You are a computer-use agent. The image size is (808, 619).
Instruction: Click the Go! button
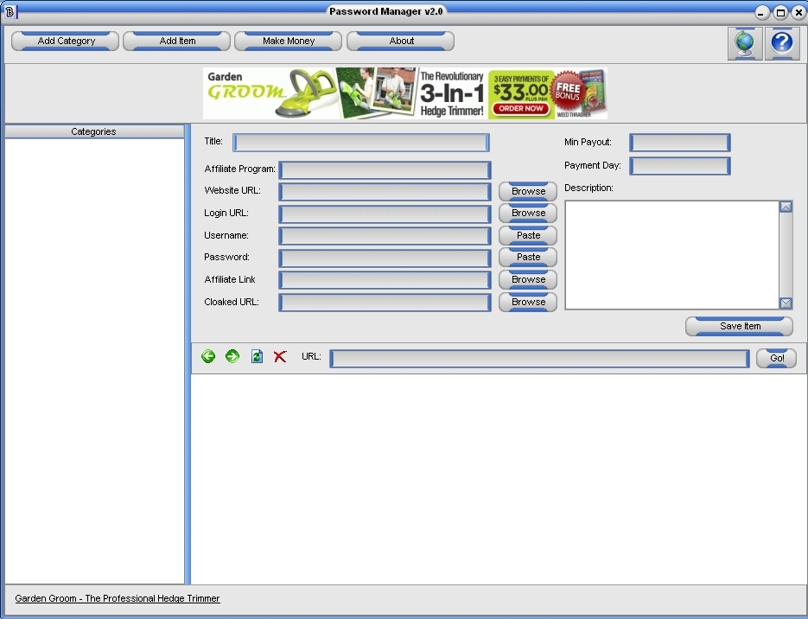pos(776,358)
